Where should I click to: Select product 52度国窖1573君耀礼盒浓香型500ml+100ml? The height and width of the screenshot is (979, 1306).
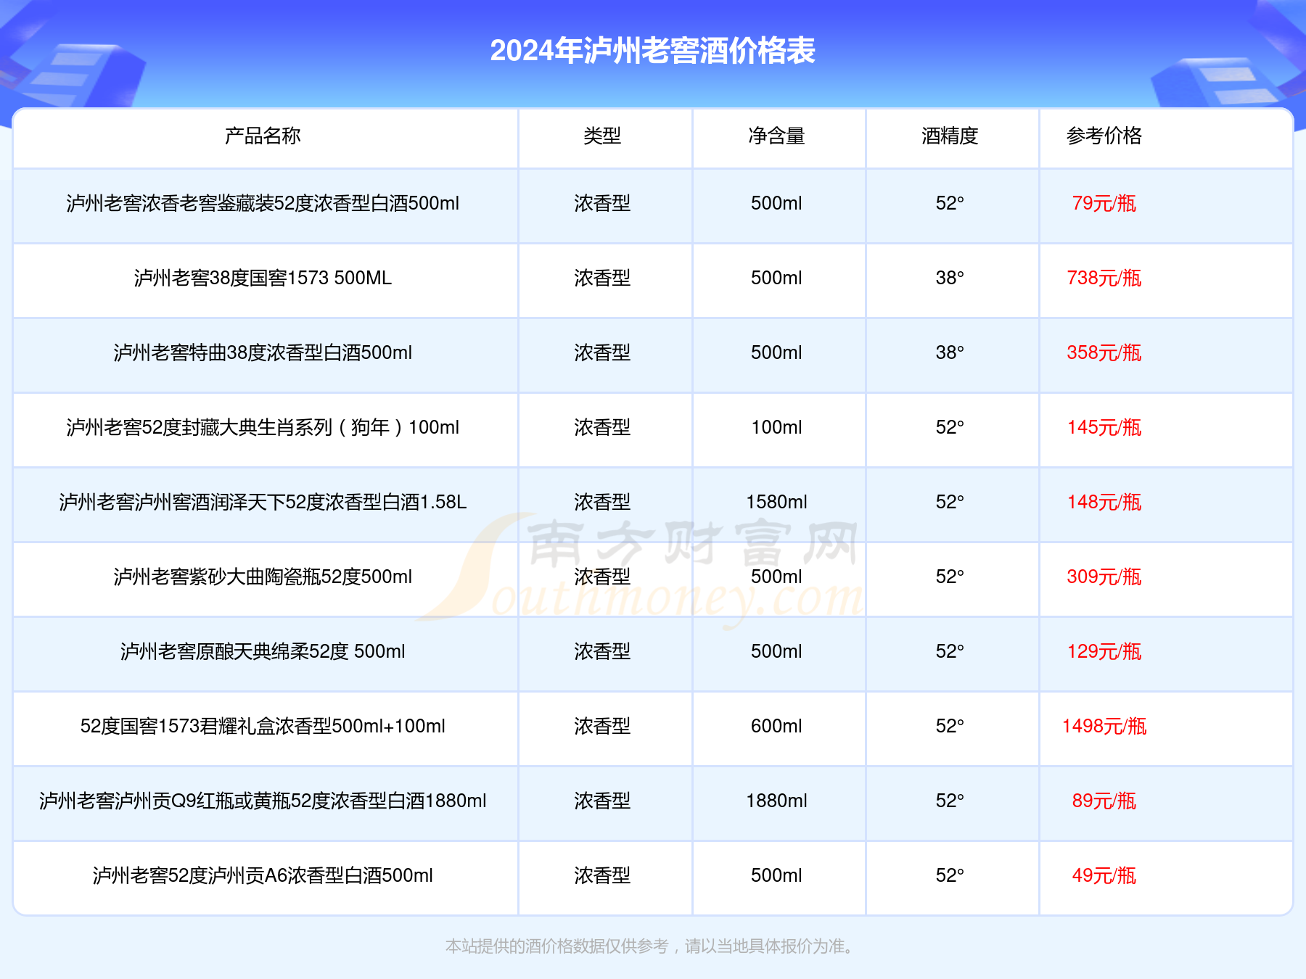point(263,727)
